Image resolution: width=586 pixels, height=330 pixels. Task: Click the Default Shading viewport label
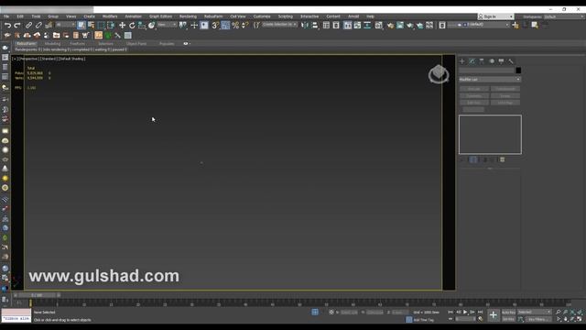(71, 59)
